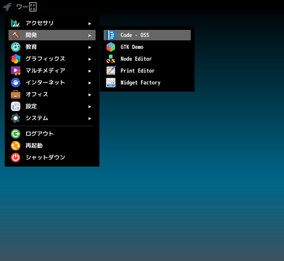The width and height of the screenshot is (284, 261).
Task: Expand the システム submenu arrow
Action: click(x=90, y=118)
